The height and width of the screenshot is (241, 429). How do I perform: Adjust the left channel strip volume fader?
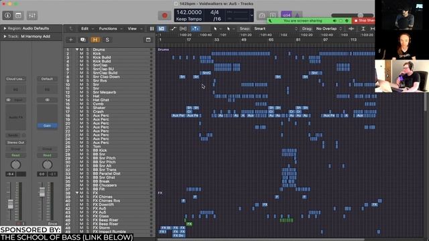[x=10, y=204]
